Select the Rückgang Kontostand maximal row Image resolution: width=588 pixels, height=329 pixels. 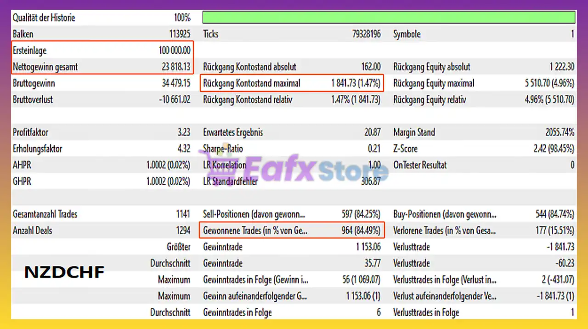pos(292,84)
